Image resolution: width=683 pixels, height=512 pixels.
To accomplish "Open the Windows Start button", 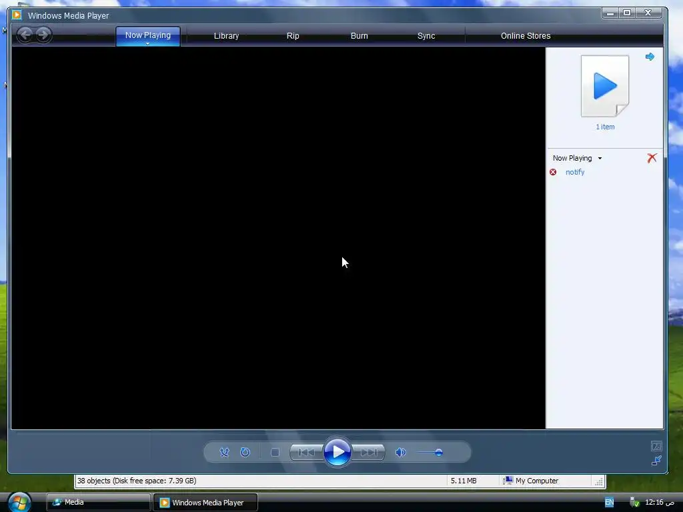I will click(x=19, y=502).
